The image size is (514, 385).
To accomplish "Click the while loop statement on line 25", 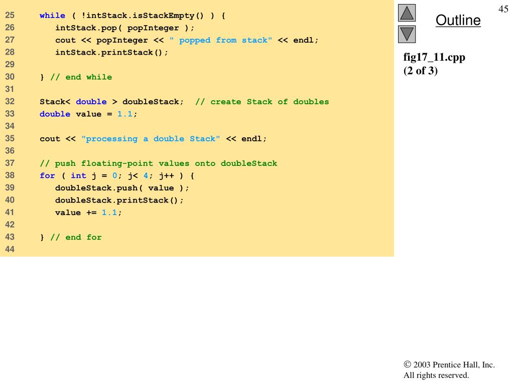I will pyautogui.click(x=133, y=16).
